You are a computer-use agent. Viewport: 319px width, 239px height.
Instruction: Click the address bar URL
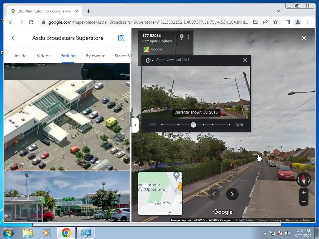pos(148,22)
